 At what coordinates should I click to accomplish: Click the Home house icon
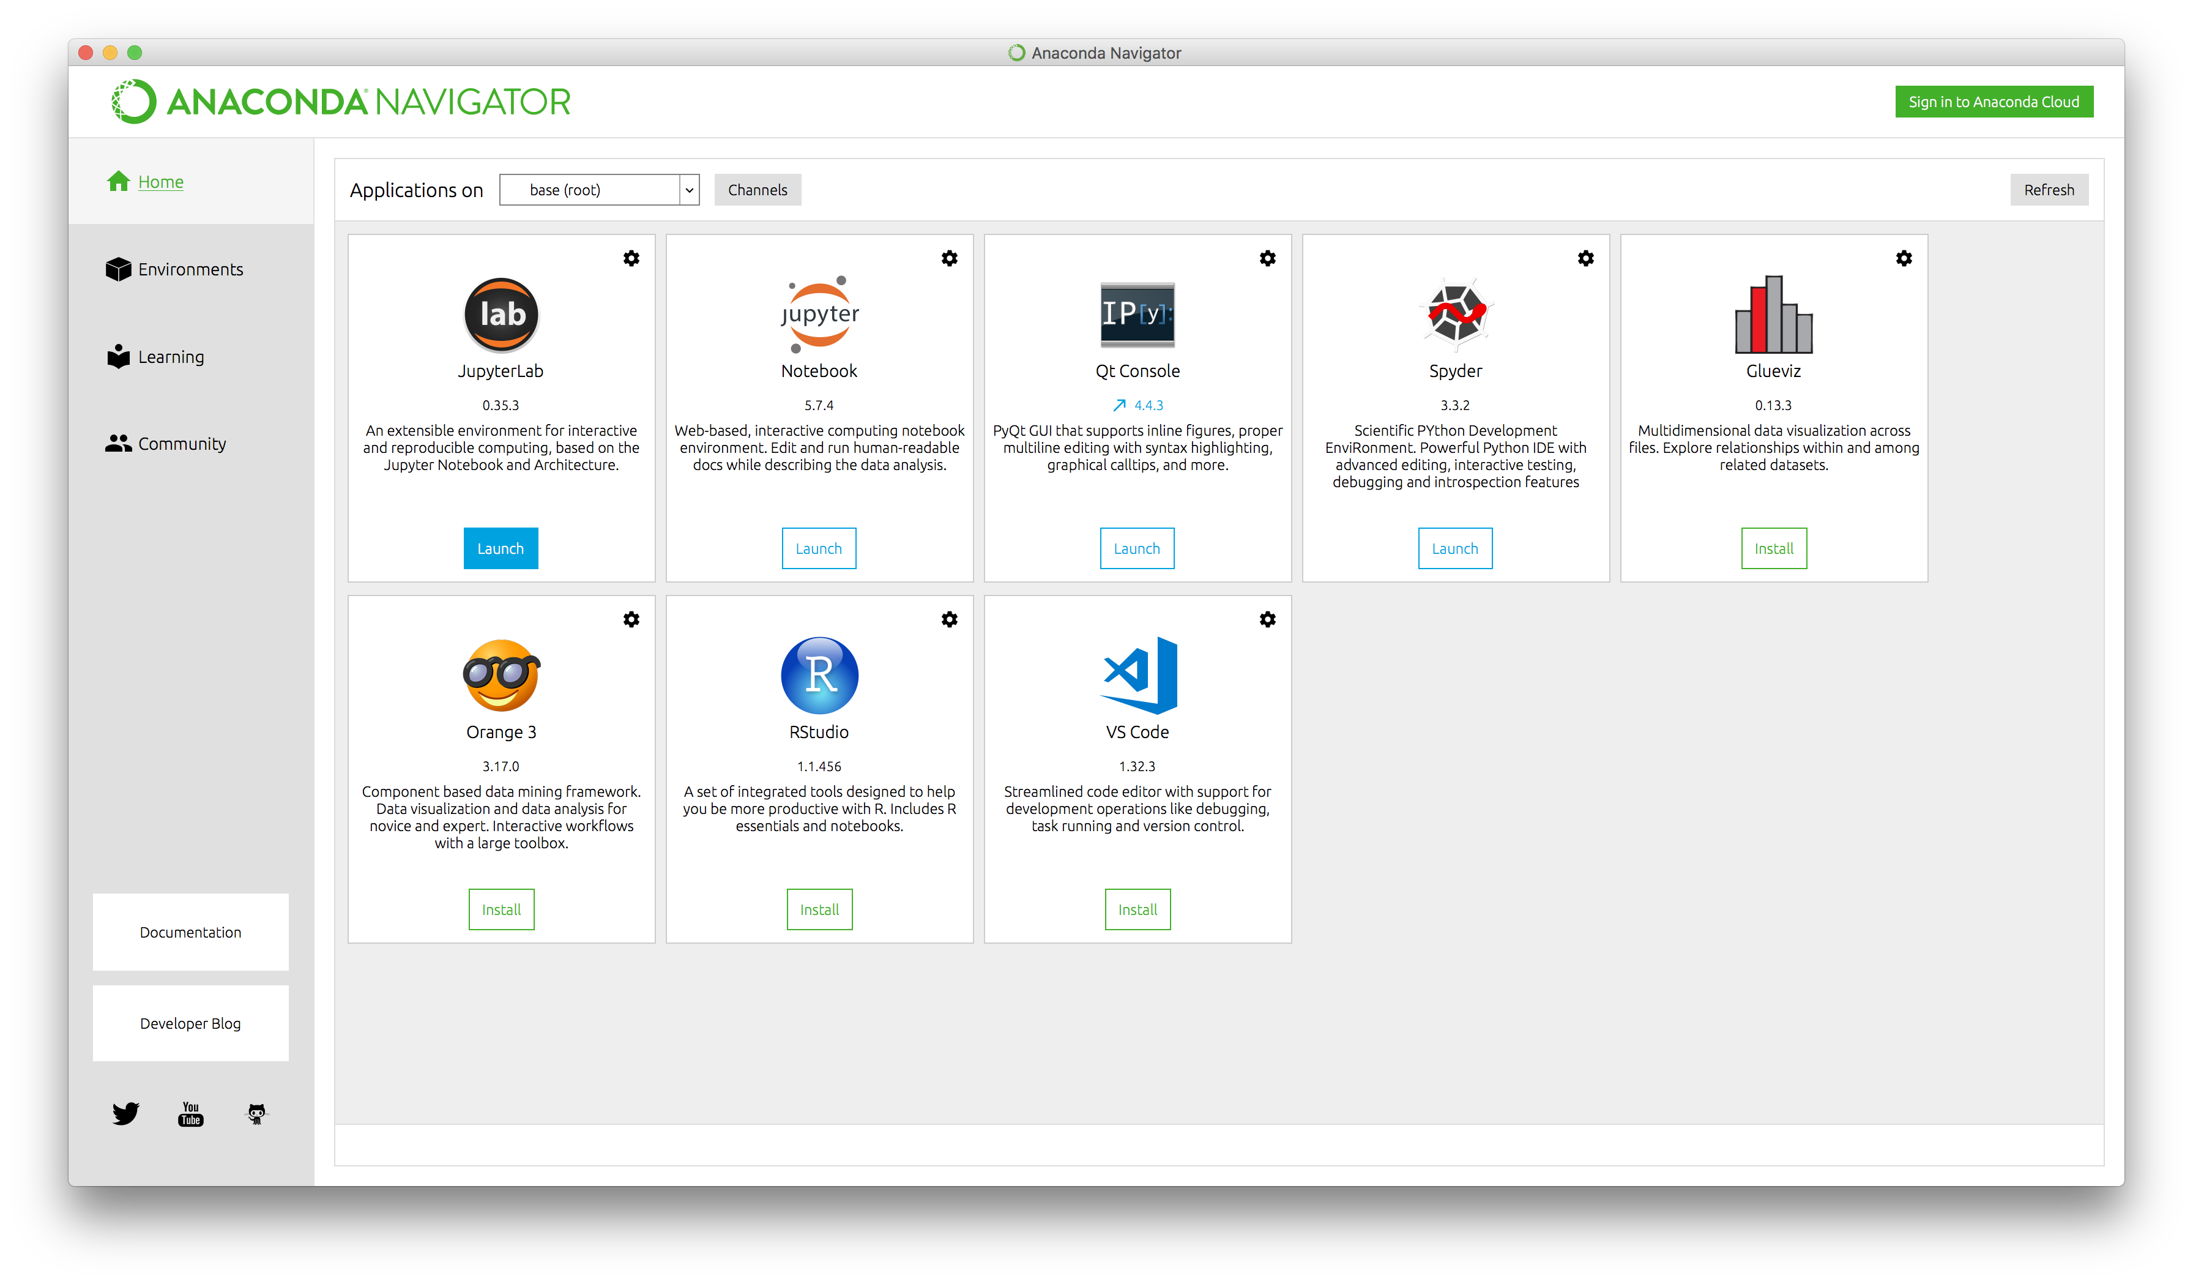tap(118, 181)
